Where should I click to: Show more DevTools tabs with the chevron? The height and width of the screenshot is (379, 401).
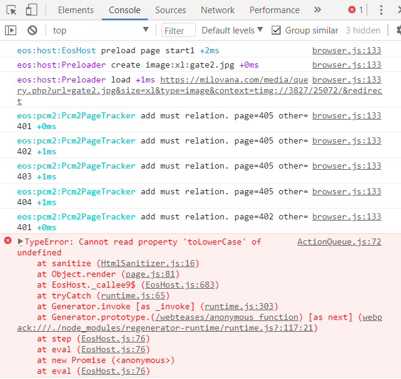pos(317,10)
